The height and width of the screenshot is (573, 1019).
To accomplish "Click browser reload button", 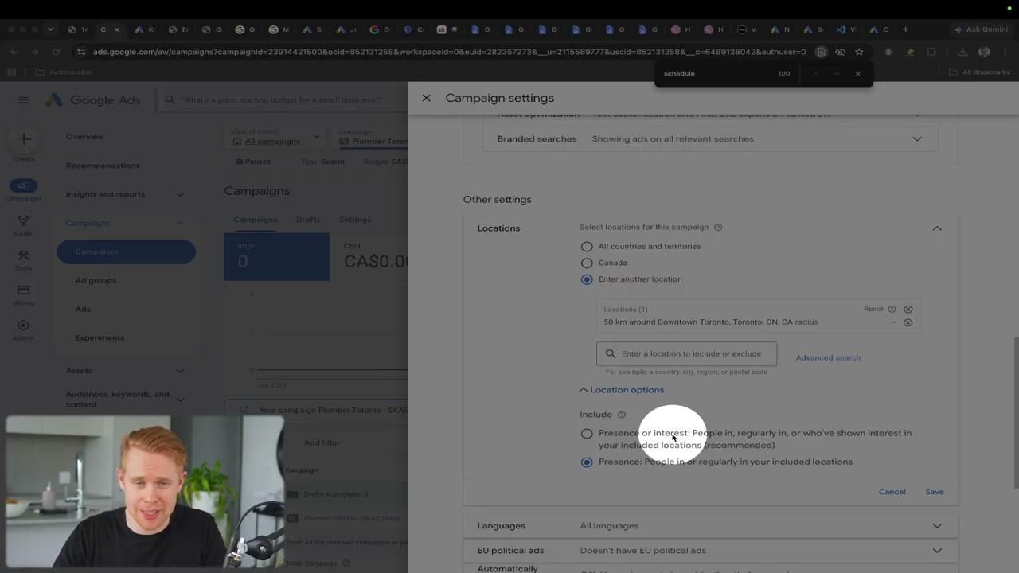I will tap(56, 52).
